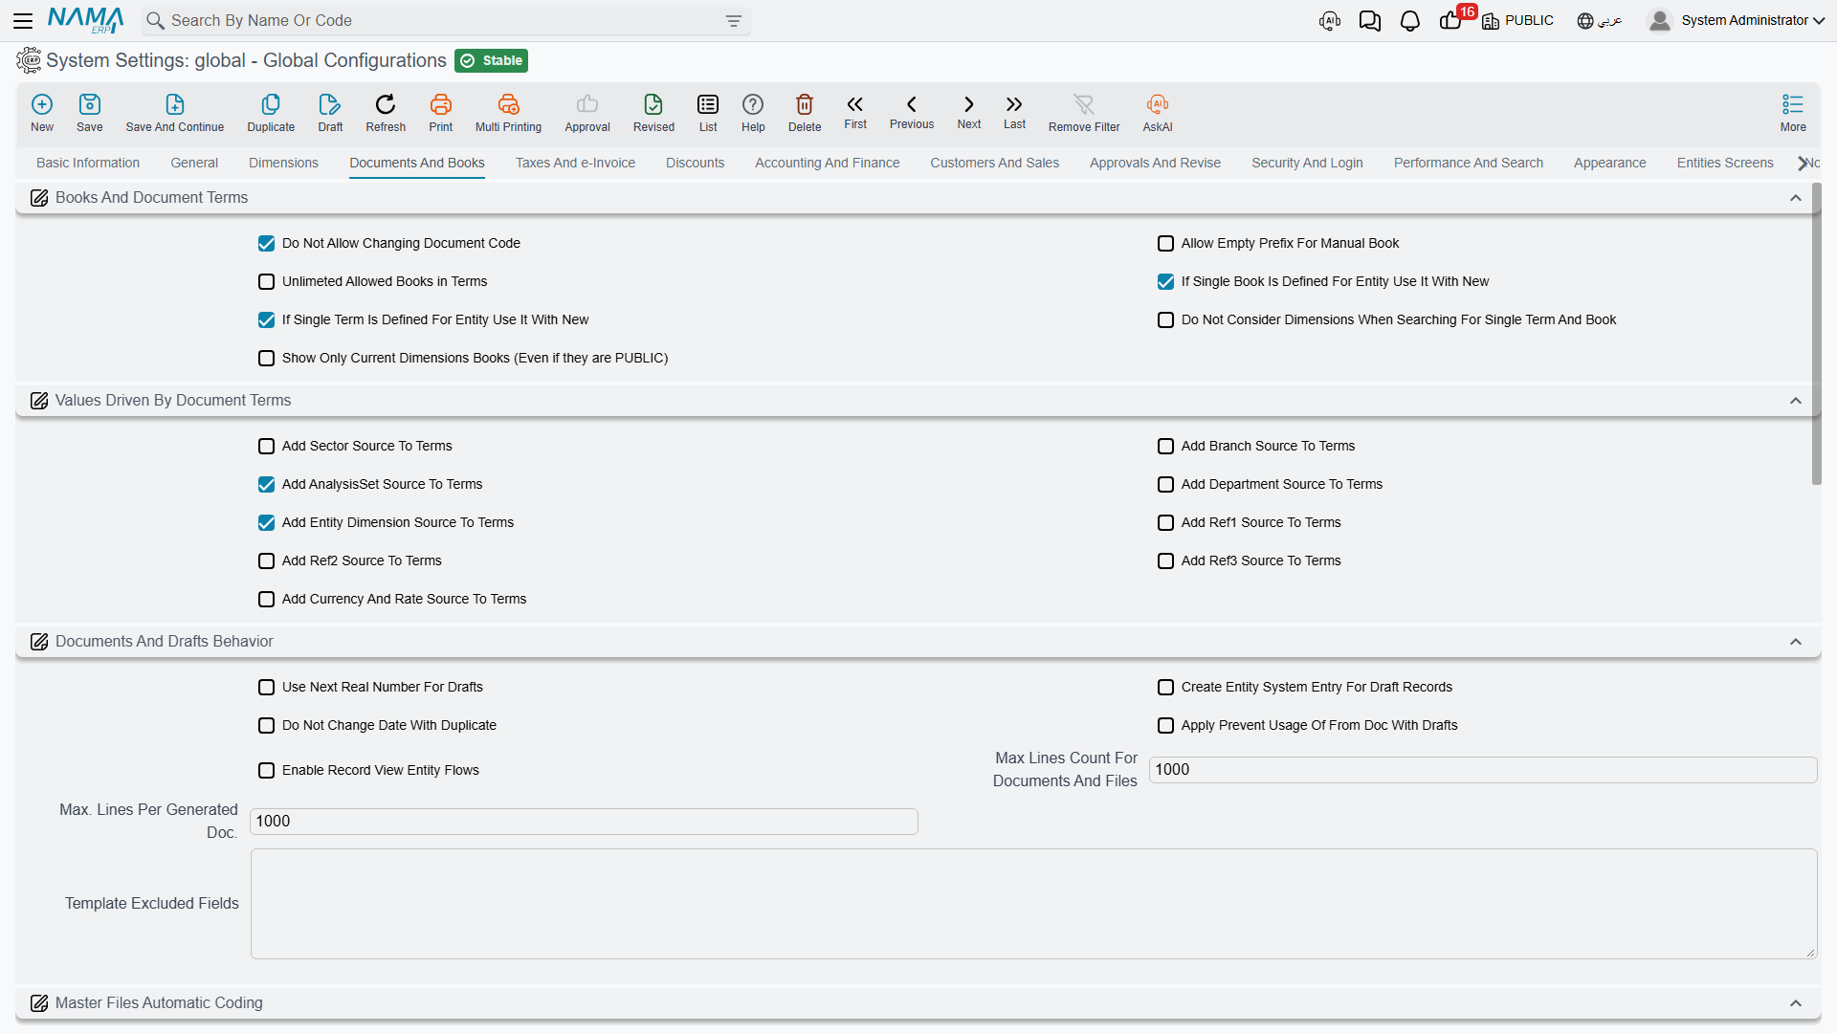
Task: Click the Delete trash icon
Action: pos(805,104)
